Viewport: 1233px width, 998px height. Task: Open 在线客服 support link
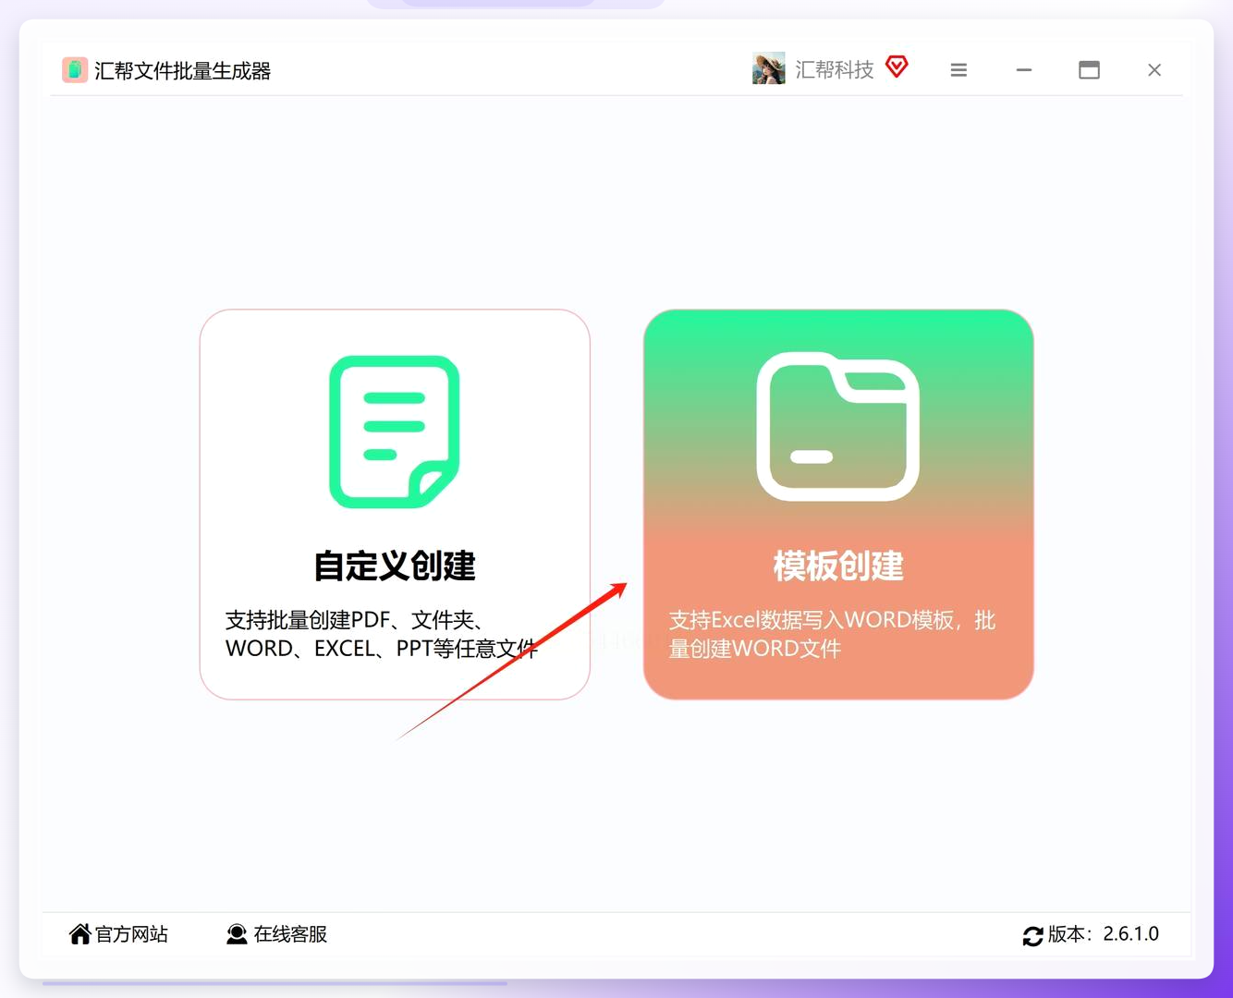(290, 934)
